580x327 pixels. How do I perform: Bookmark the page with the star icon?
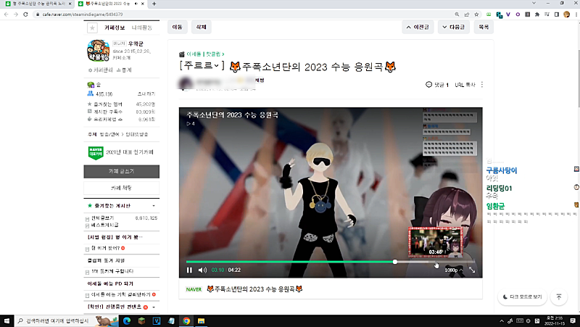coord(476,15)
